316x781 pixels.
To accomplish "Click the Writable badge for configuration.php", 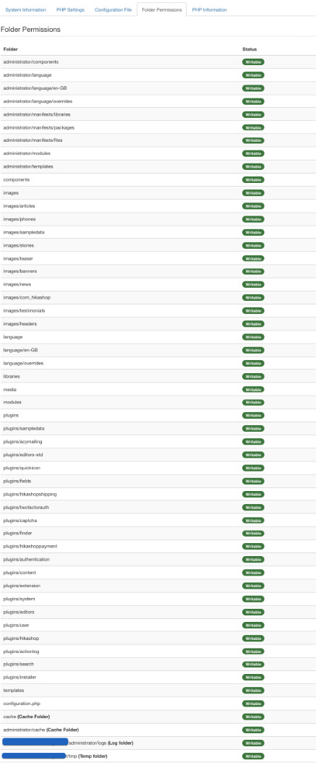I will tap(253, 704).
